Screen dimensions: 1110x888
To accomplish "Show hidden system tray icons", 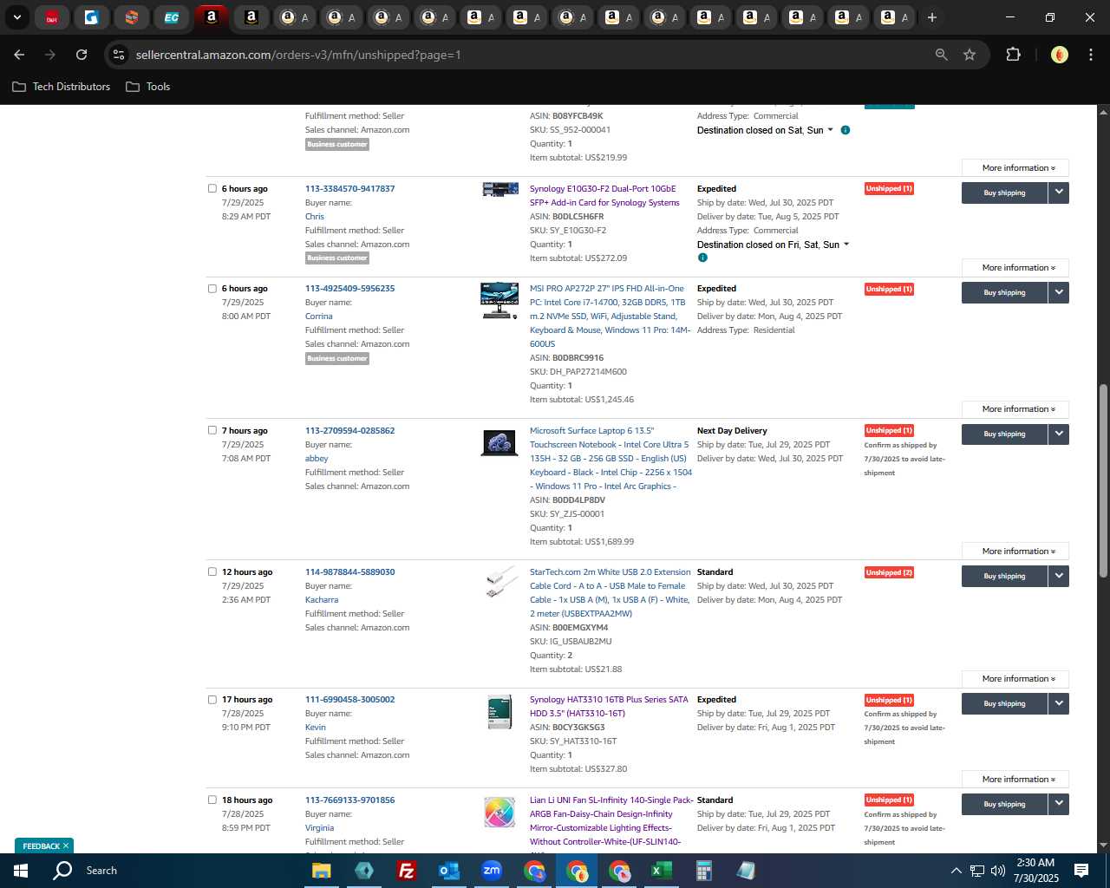I will point(956,871).
